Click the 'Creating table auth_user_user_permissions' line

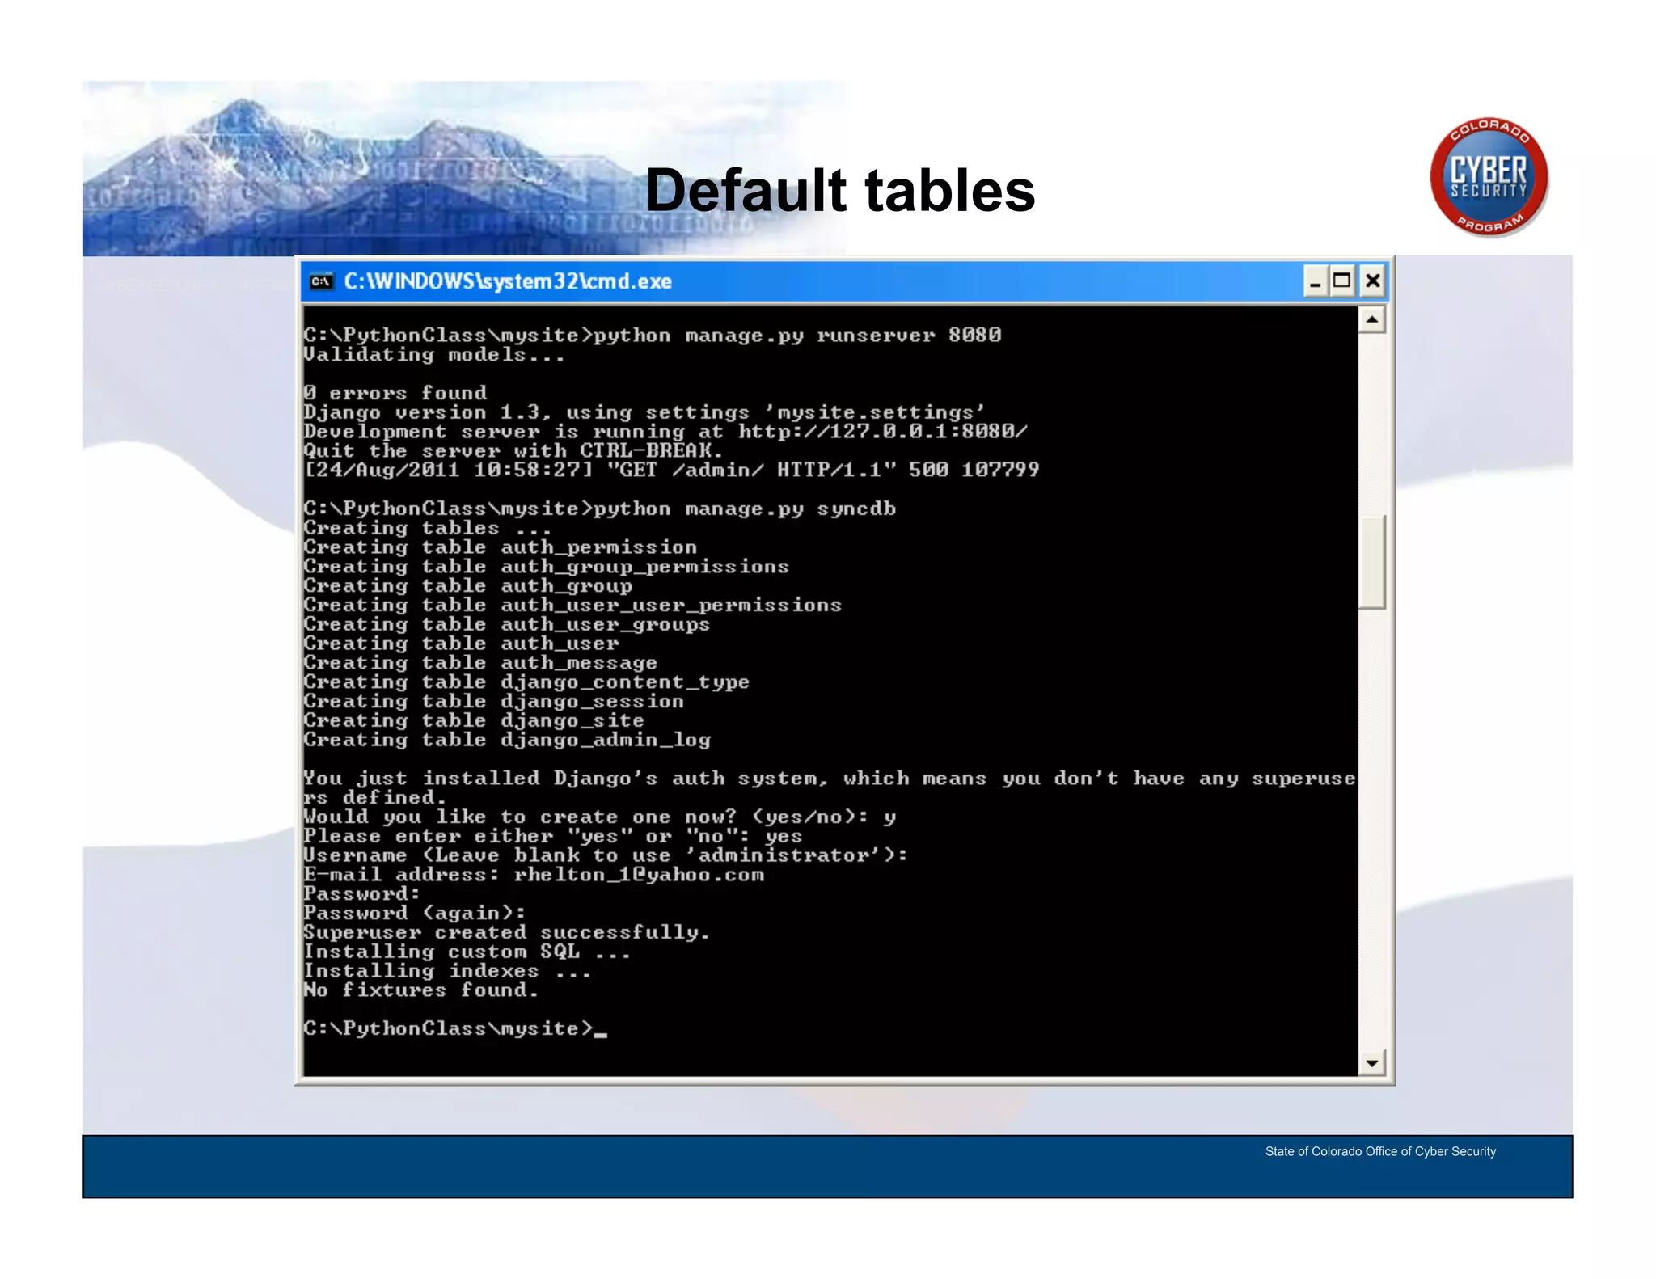point(572,606)
